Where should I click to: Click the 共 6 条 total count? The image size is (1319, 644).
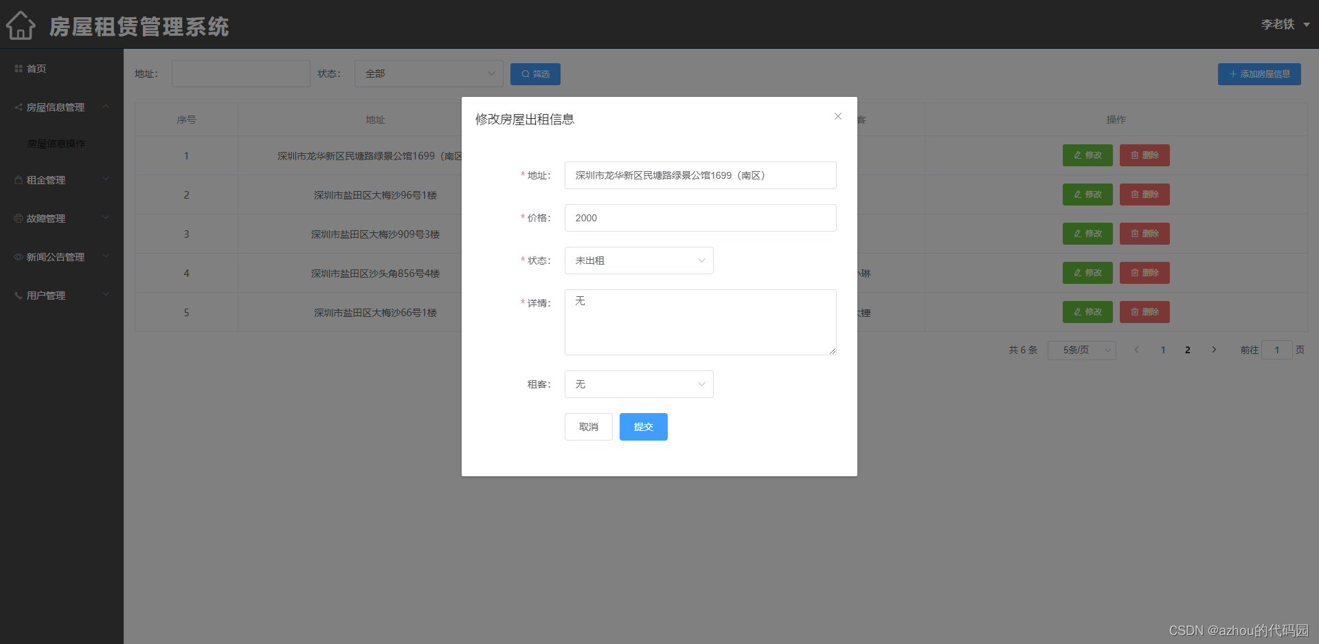coord(1023,350)
